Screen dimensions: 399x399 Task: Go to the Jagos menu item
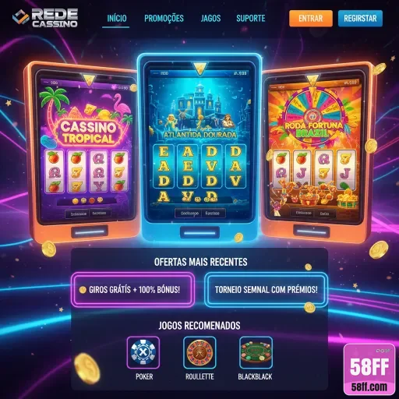click(x=210, y=19)
